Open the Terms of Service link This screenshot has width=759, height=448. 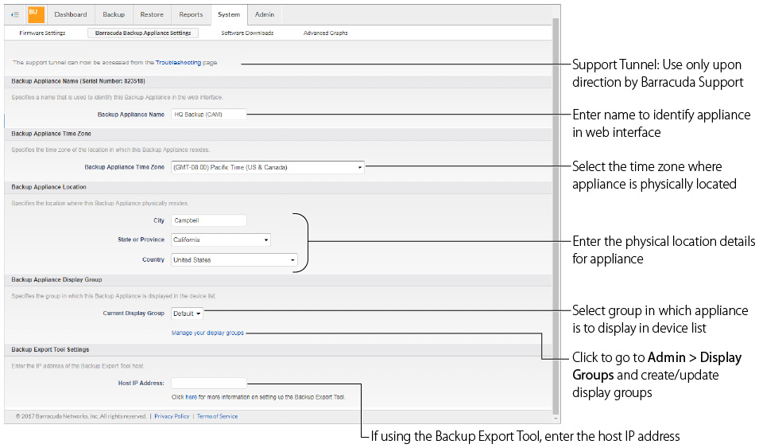217,416
